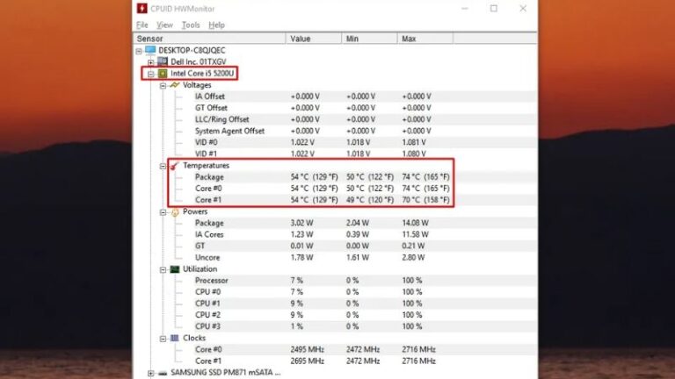Click the Value column header
Viewport: 675px width, 379px height.
(314, 39)
